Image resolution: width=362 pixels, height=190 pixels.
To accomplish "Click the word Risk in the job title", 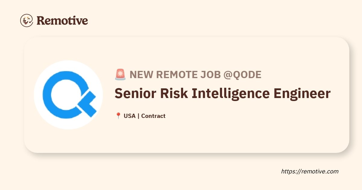I will coord(174,93).
